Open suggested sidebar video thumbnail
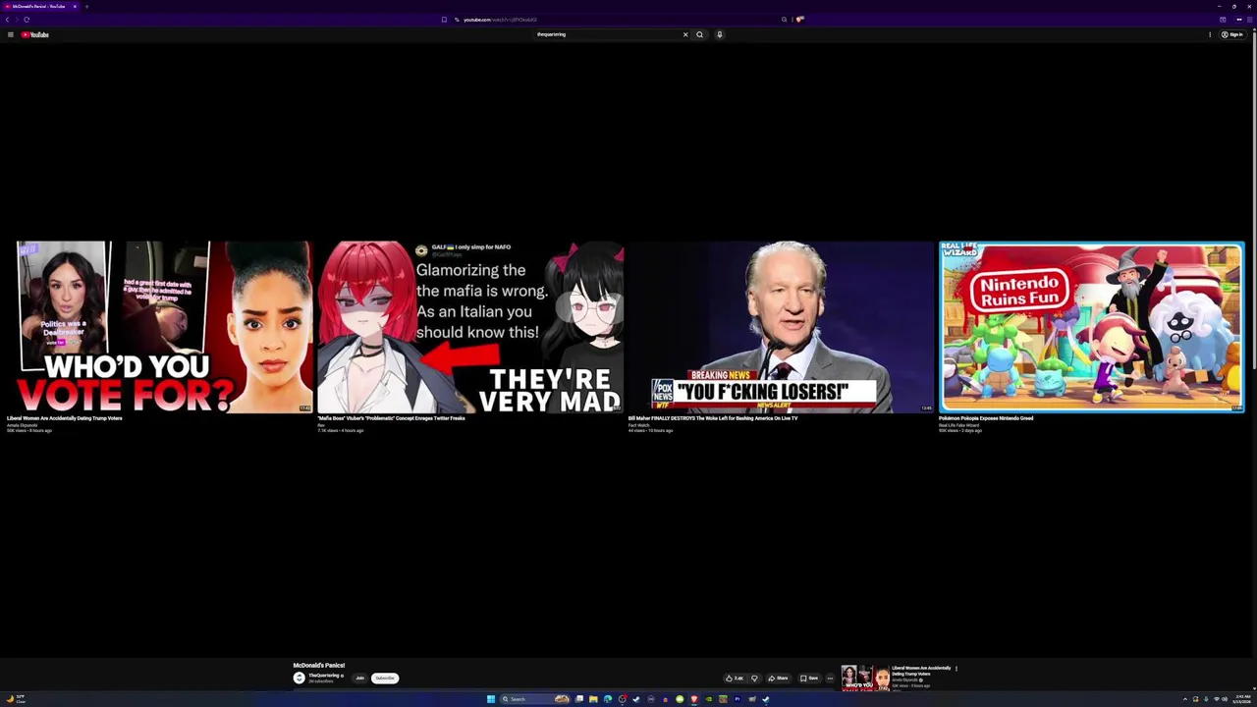The height and width of the screenshot is (707, 1257). 865,678
